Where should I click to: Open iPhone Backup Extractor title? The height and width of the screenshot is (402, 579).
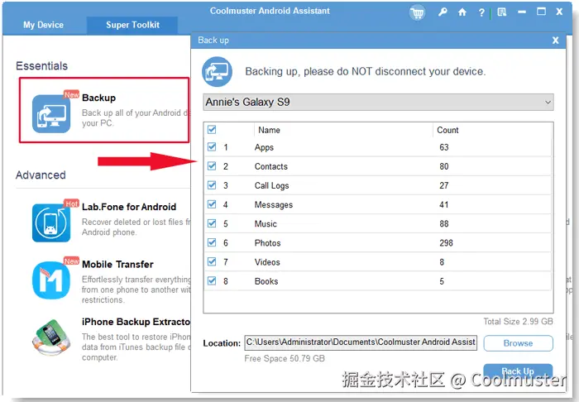click(136, 323)
